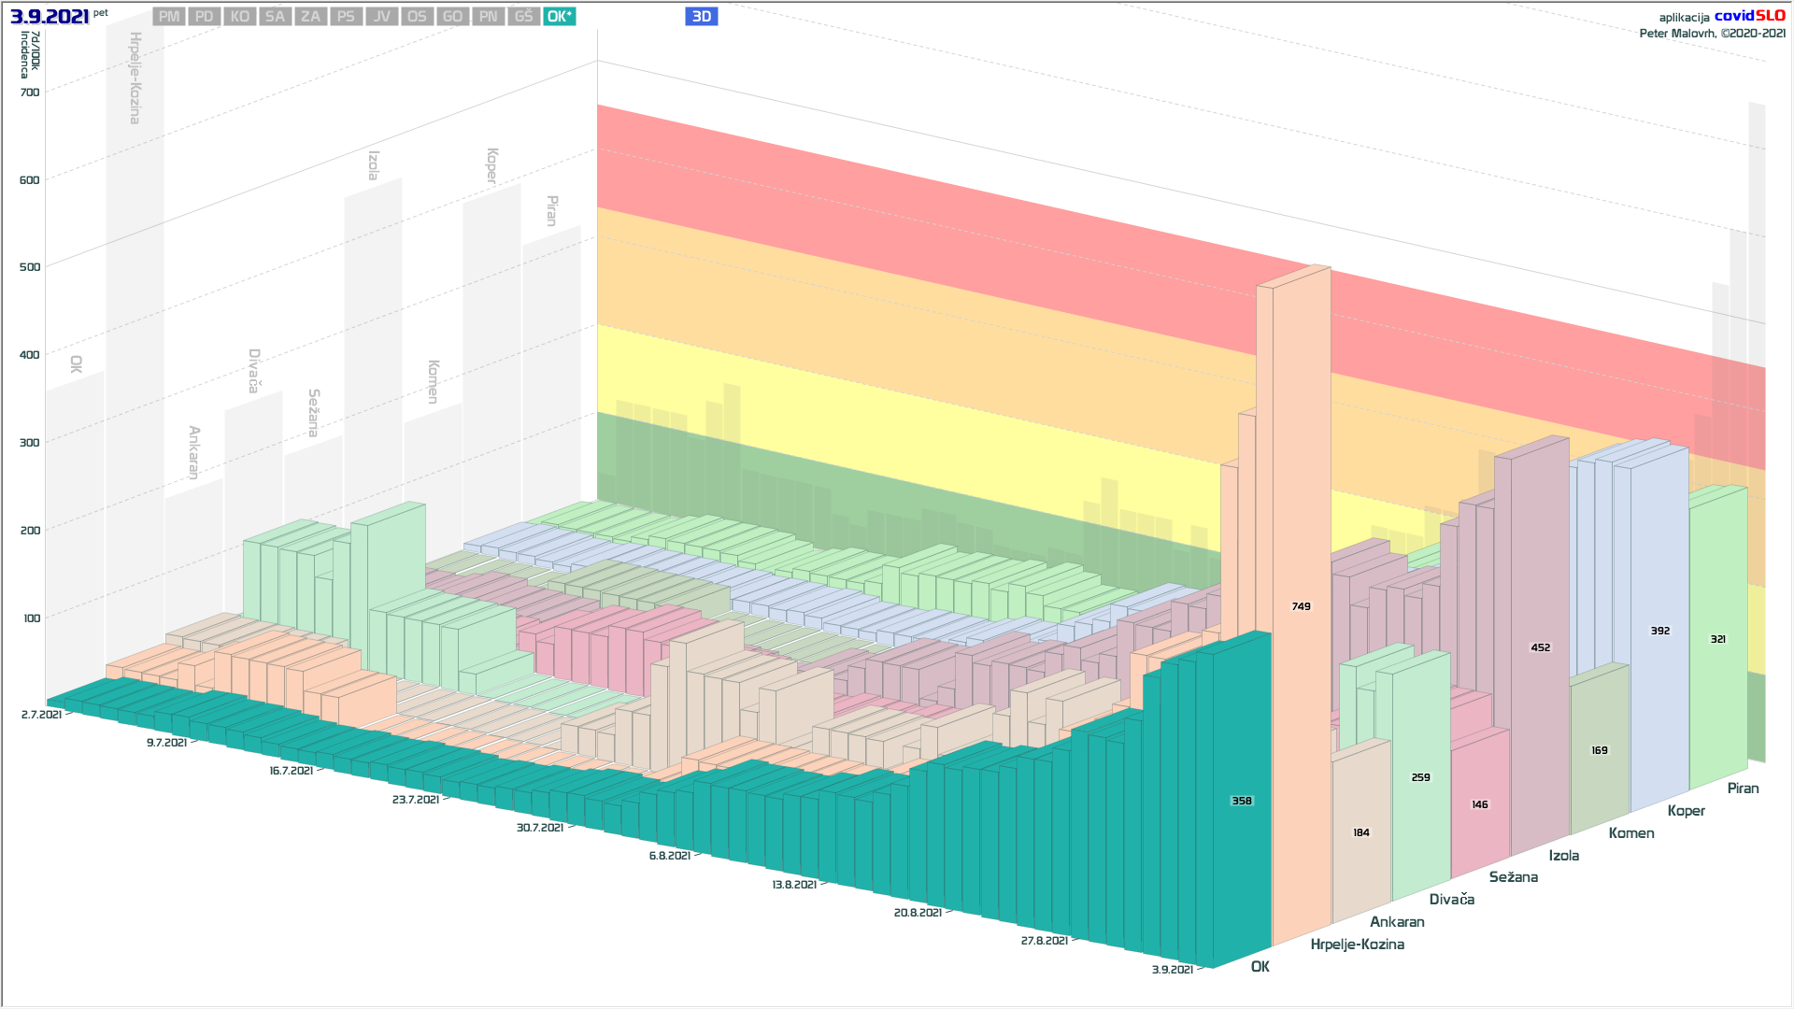Click the teal OK bar labeled 358
Image resolution: width=1794 pixels, height=1009 pixels.
point(1241,801)
